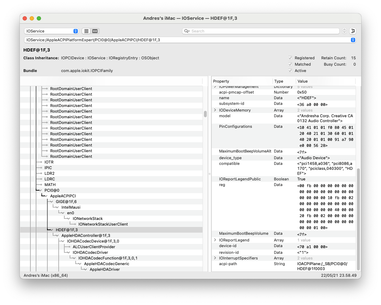The width and height of the screenshot is (381, 305).
Task: Toggle the inspector pane on the right
Action: pyautogui.click(x=352, y=31)
